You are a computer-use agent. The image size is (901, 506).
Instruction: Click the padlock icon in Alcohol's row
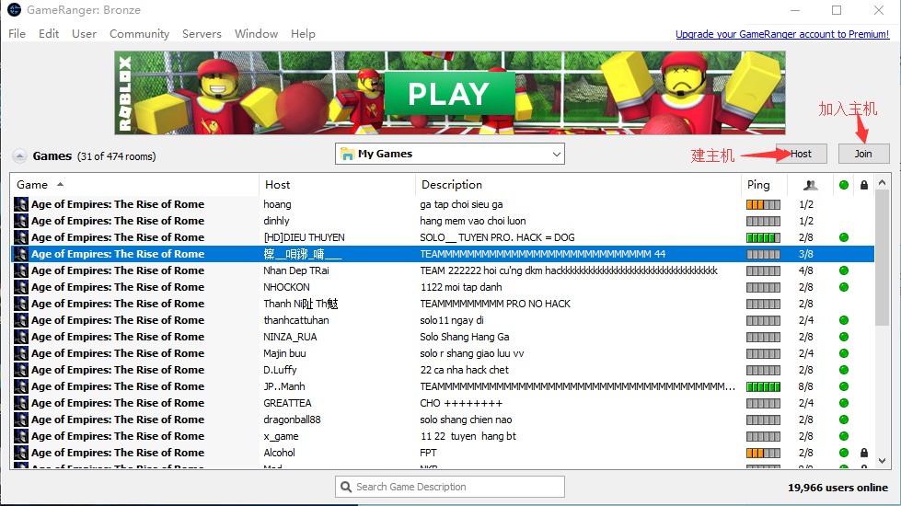point(863,453)
